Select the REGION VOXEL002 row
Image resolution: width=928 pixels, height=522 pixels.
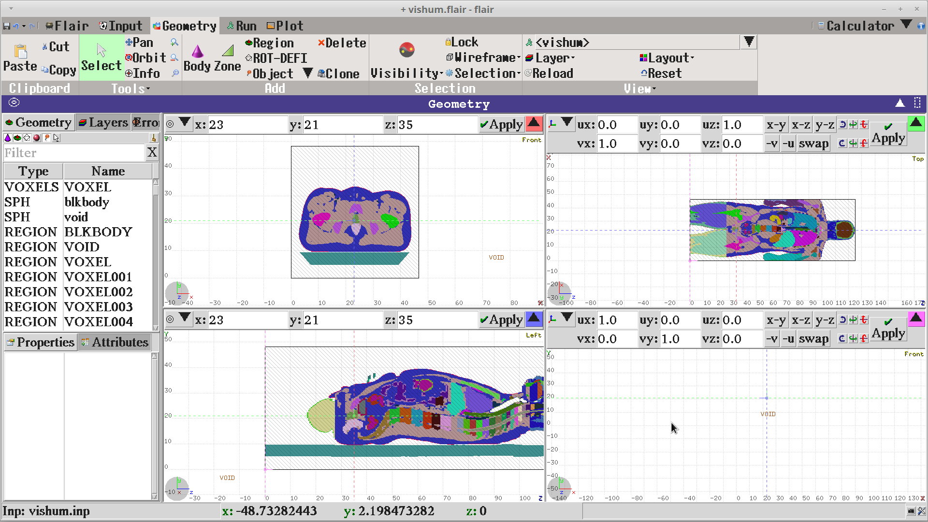[x=78, y=292]
